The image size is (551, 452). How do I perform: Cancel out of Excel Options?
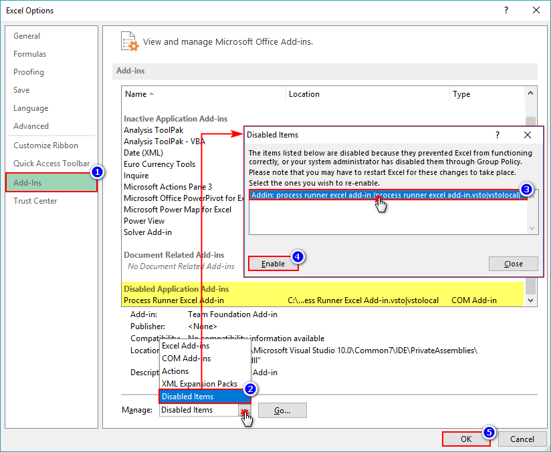click(x=522, y=439)
